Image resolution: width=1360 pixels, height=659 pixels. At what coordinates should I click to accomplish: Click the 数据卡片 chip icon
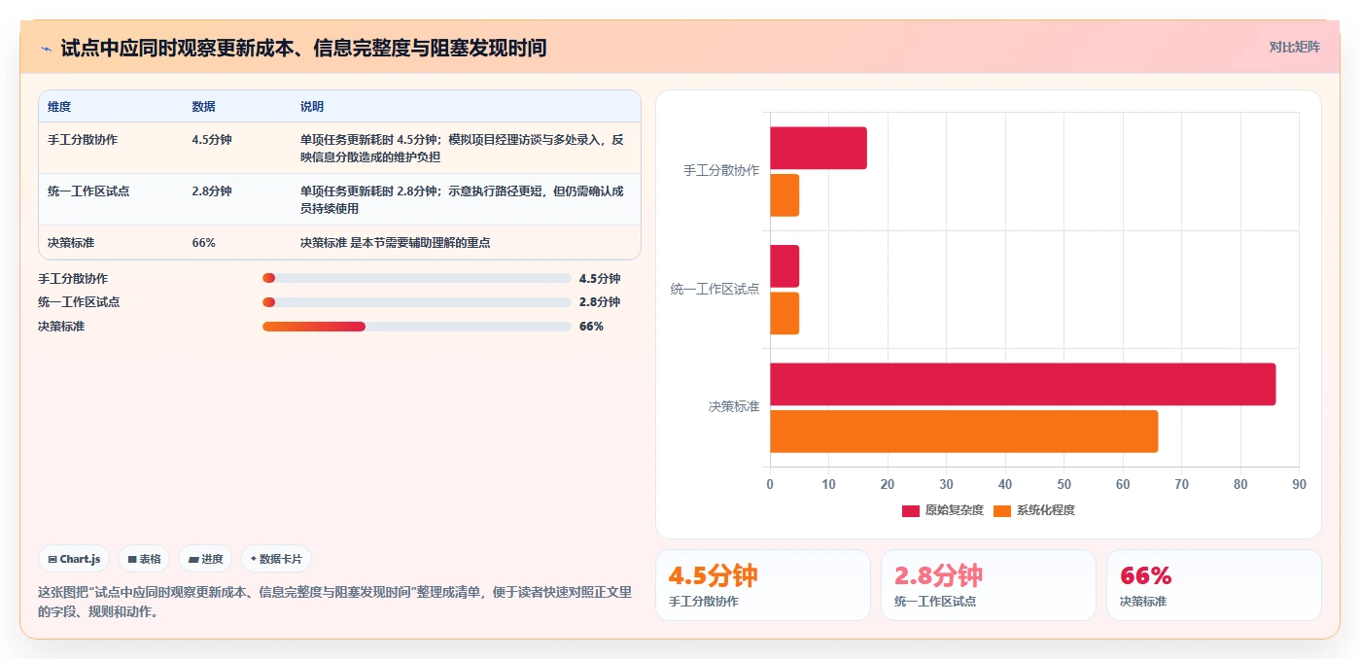tap(253, 559)
